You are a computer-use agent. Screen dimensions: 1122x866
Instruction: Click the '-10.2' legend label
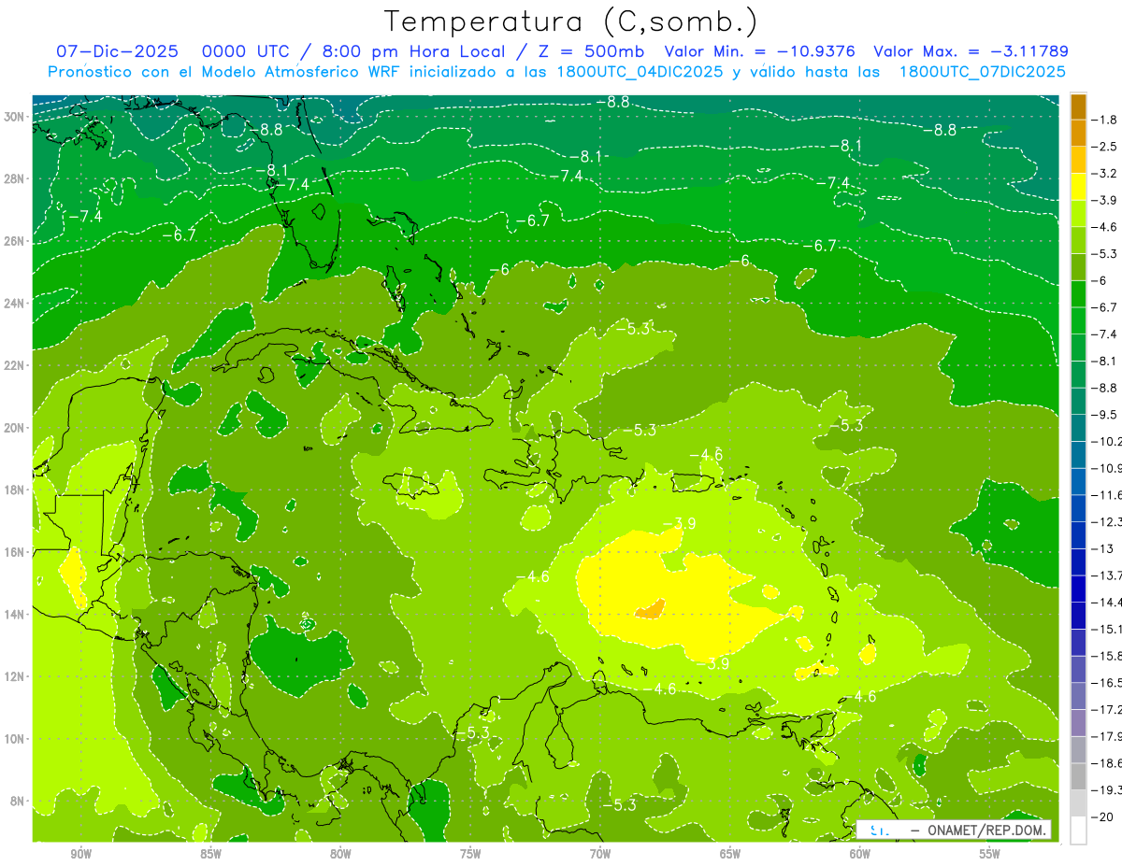tap(1109, 441)
